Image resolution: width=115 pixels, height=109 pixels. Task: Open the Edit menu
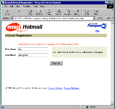point(11,6)
